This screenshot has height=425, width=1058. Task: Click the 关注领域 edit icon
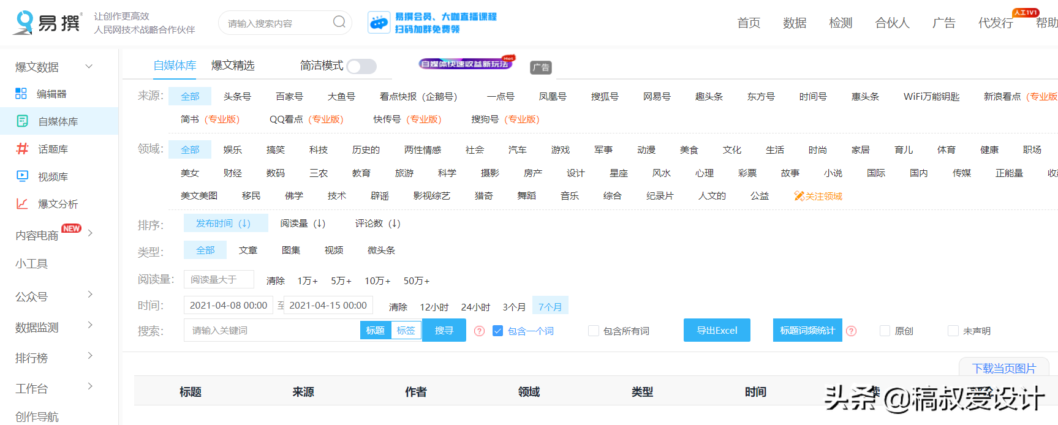point(799,196)
